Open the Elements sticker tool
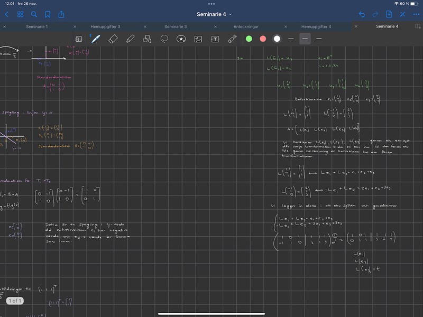Viewport: 423px width, 317px height. [x=181, y=39]
